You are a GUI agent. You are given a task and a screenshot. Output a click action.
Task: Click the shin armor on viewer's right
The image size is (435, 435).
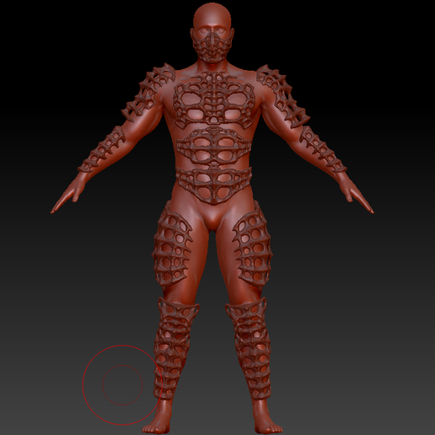tap(250, 348)
